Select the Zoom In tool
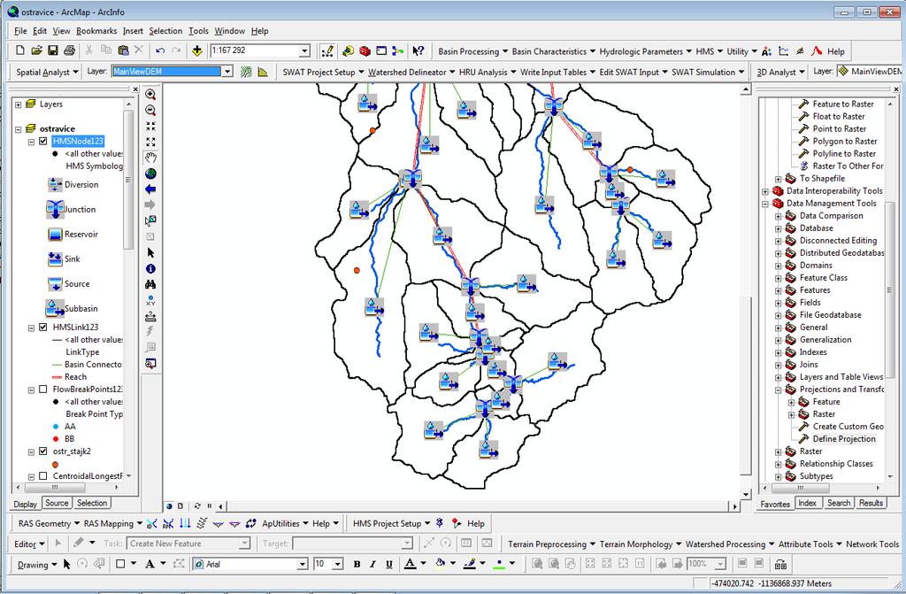The image size is (906, 594). 150,94
